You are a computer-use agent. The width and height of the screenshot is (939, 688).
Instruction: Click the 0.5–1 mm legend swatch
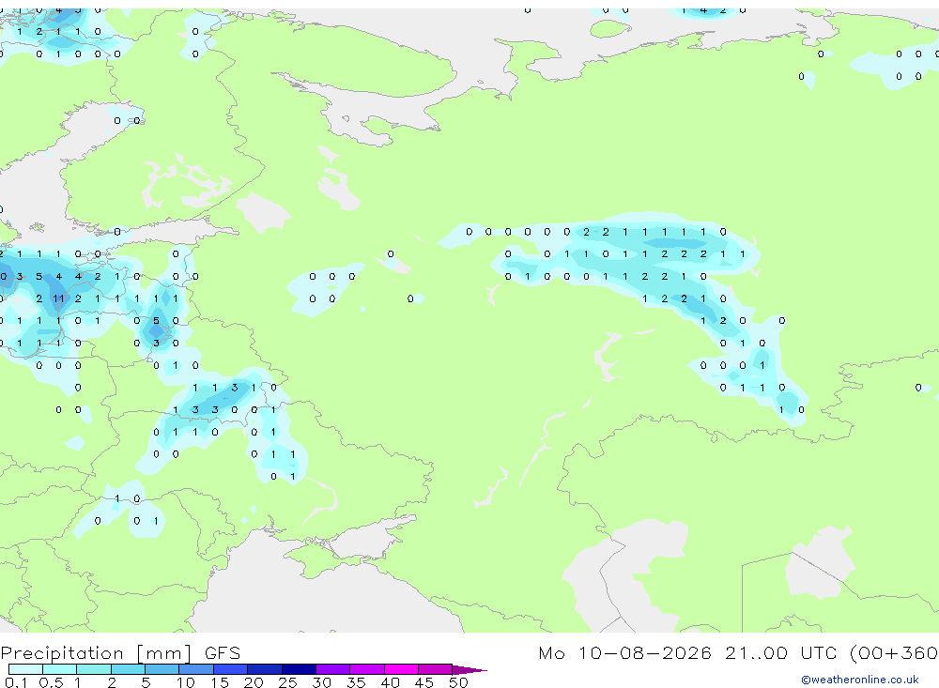(60, 669)
